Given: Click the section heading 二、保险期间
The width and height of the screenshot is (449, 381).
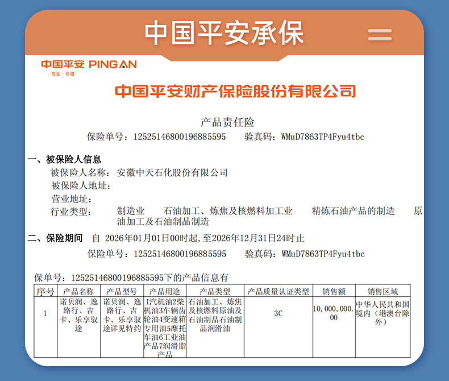Looking at the screenshot, I should (x=55, y=238).
